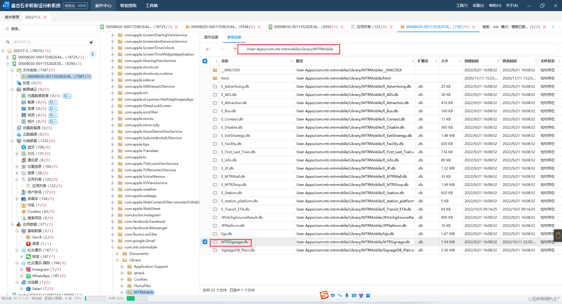Click the up-directory arrow icon
The width and height of the screenshot is (562, 304).
235,49
